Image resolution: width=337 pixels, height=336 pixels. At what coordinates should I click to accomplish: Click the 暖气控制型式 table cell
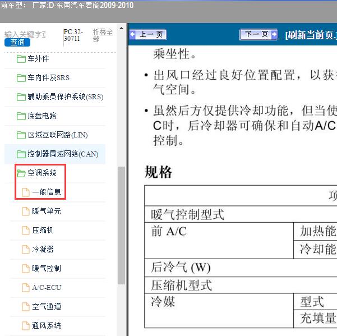point(241,214)
